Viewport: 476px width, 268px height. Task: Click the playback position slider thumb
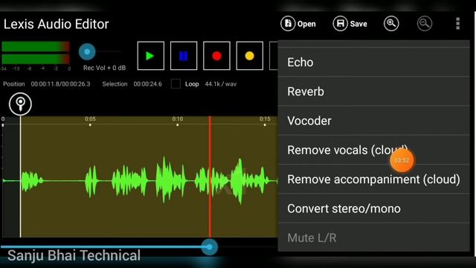210,247
